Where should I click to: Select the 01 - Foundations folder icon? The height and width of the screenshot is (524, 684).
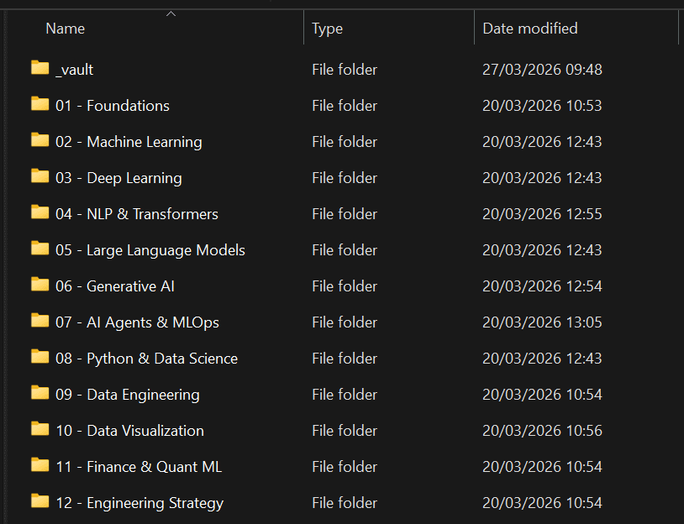coord(39,104)
